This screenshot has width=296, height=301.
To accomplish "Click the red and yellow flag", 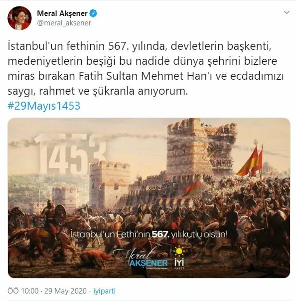I will coord(250,161).
